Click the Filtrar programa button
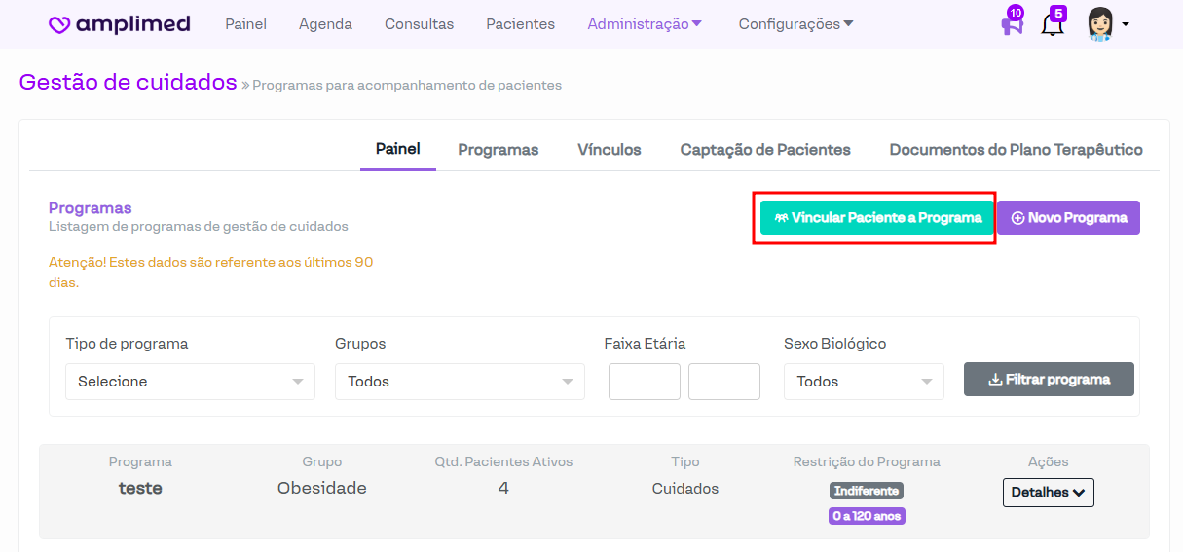This screenshot has width=1183, height=552. 1049,380
